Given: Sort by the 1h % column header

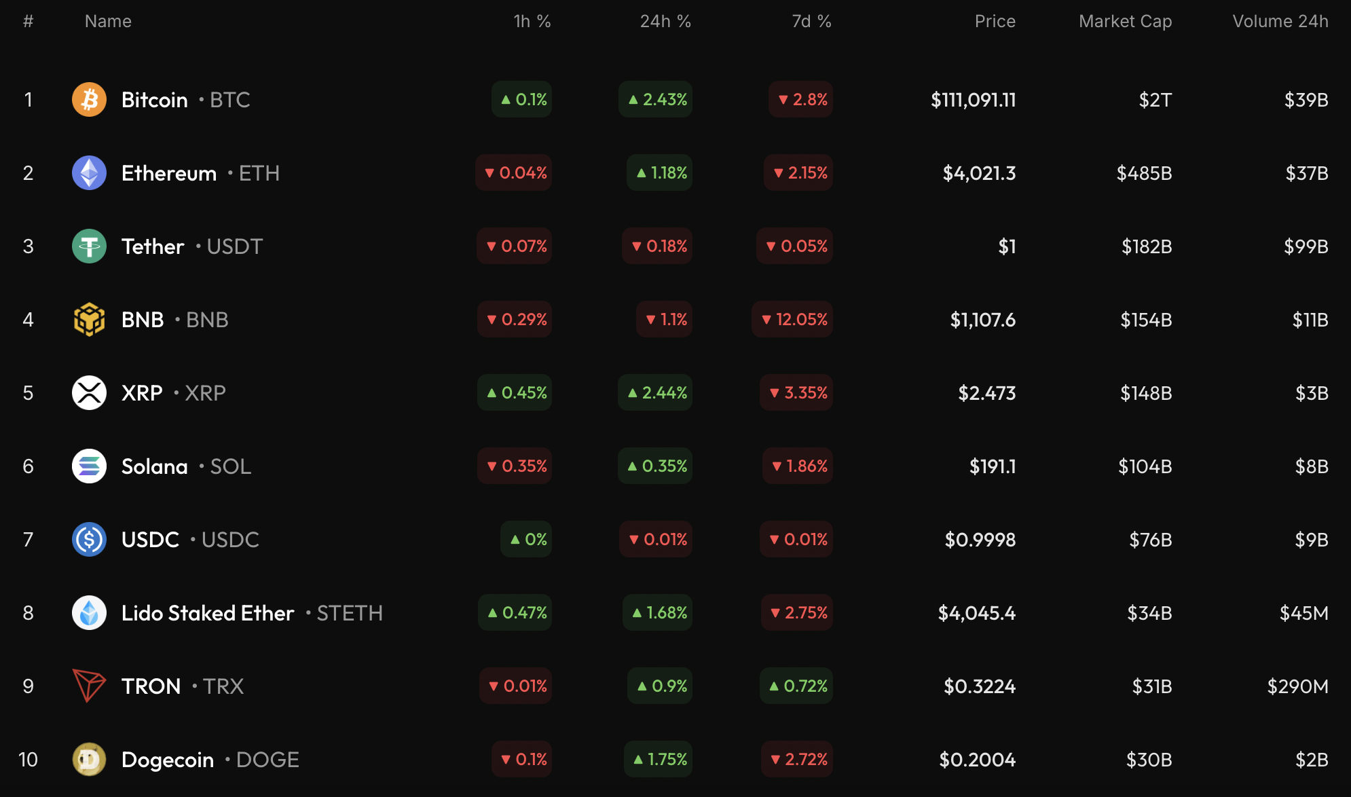Looking at the screenshot, I should pyautogui.click(x=532, y=22).
